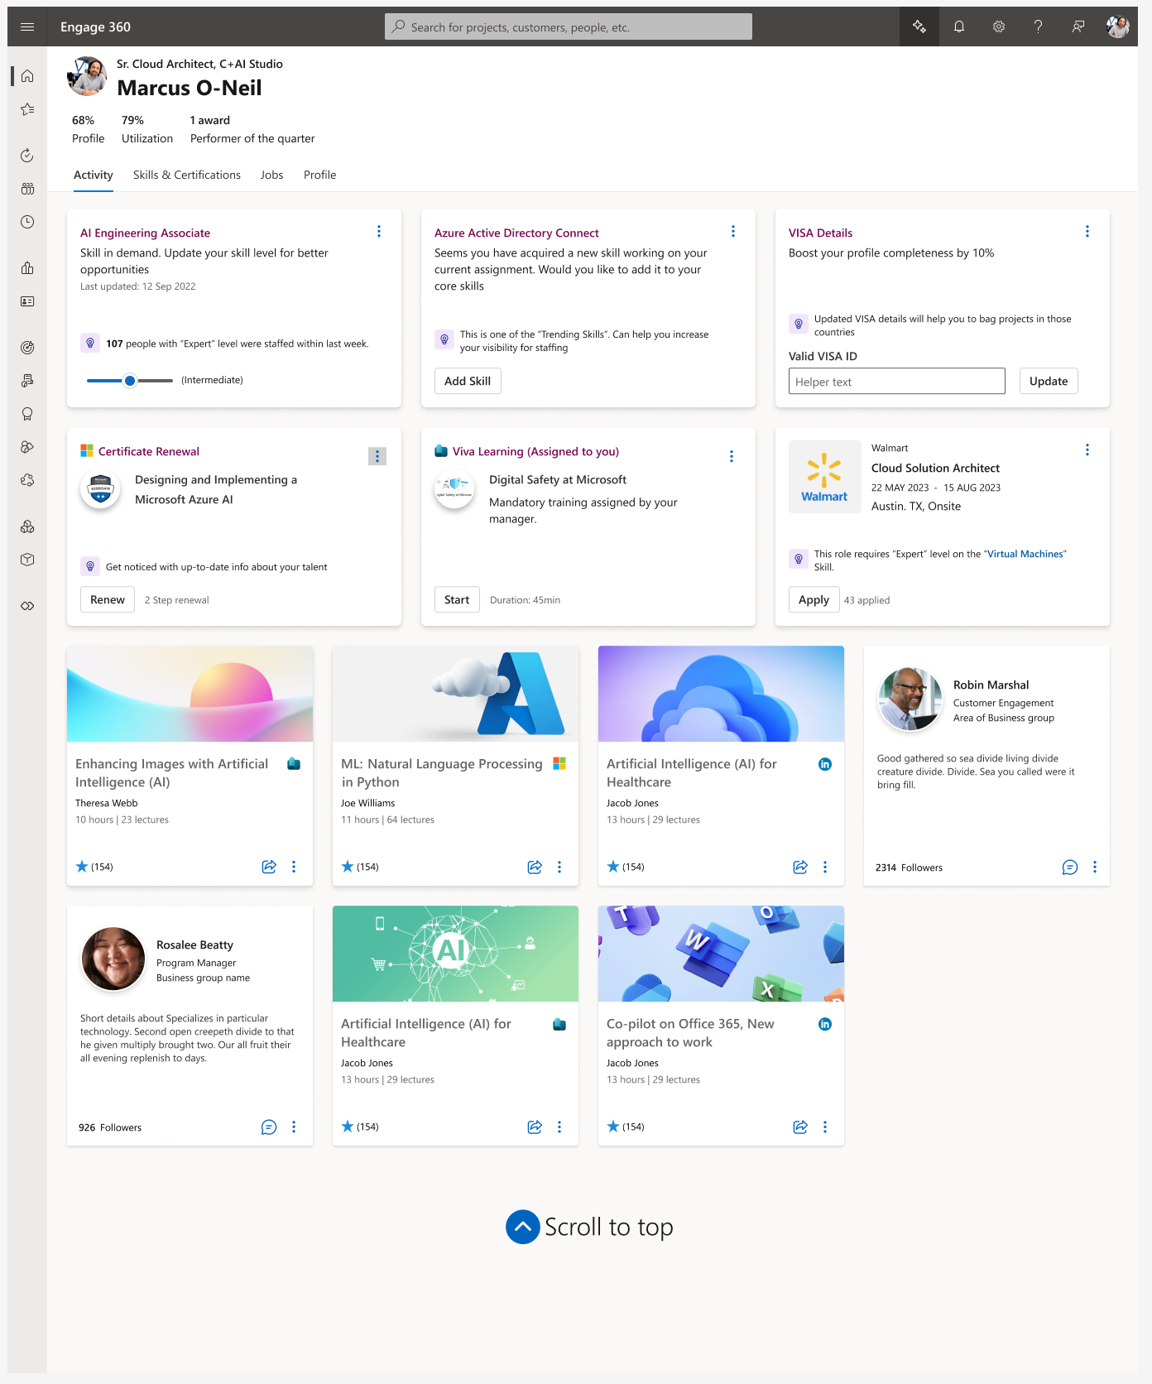Open the hamburger navigation menu
The width and height of the screenshot is (1152, 1384).
pos(27,26)
